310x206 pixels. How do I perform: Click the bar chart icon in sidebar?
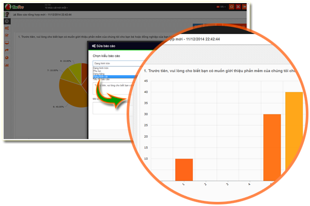click(x=7, y=65)
